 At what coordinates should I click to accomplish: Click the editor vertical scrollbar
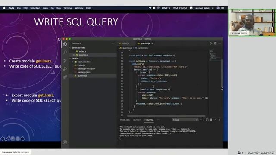pos(222,73)
